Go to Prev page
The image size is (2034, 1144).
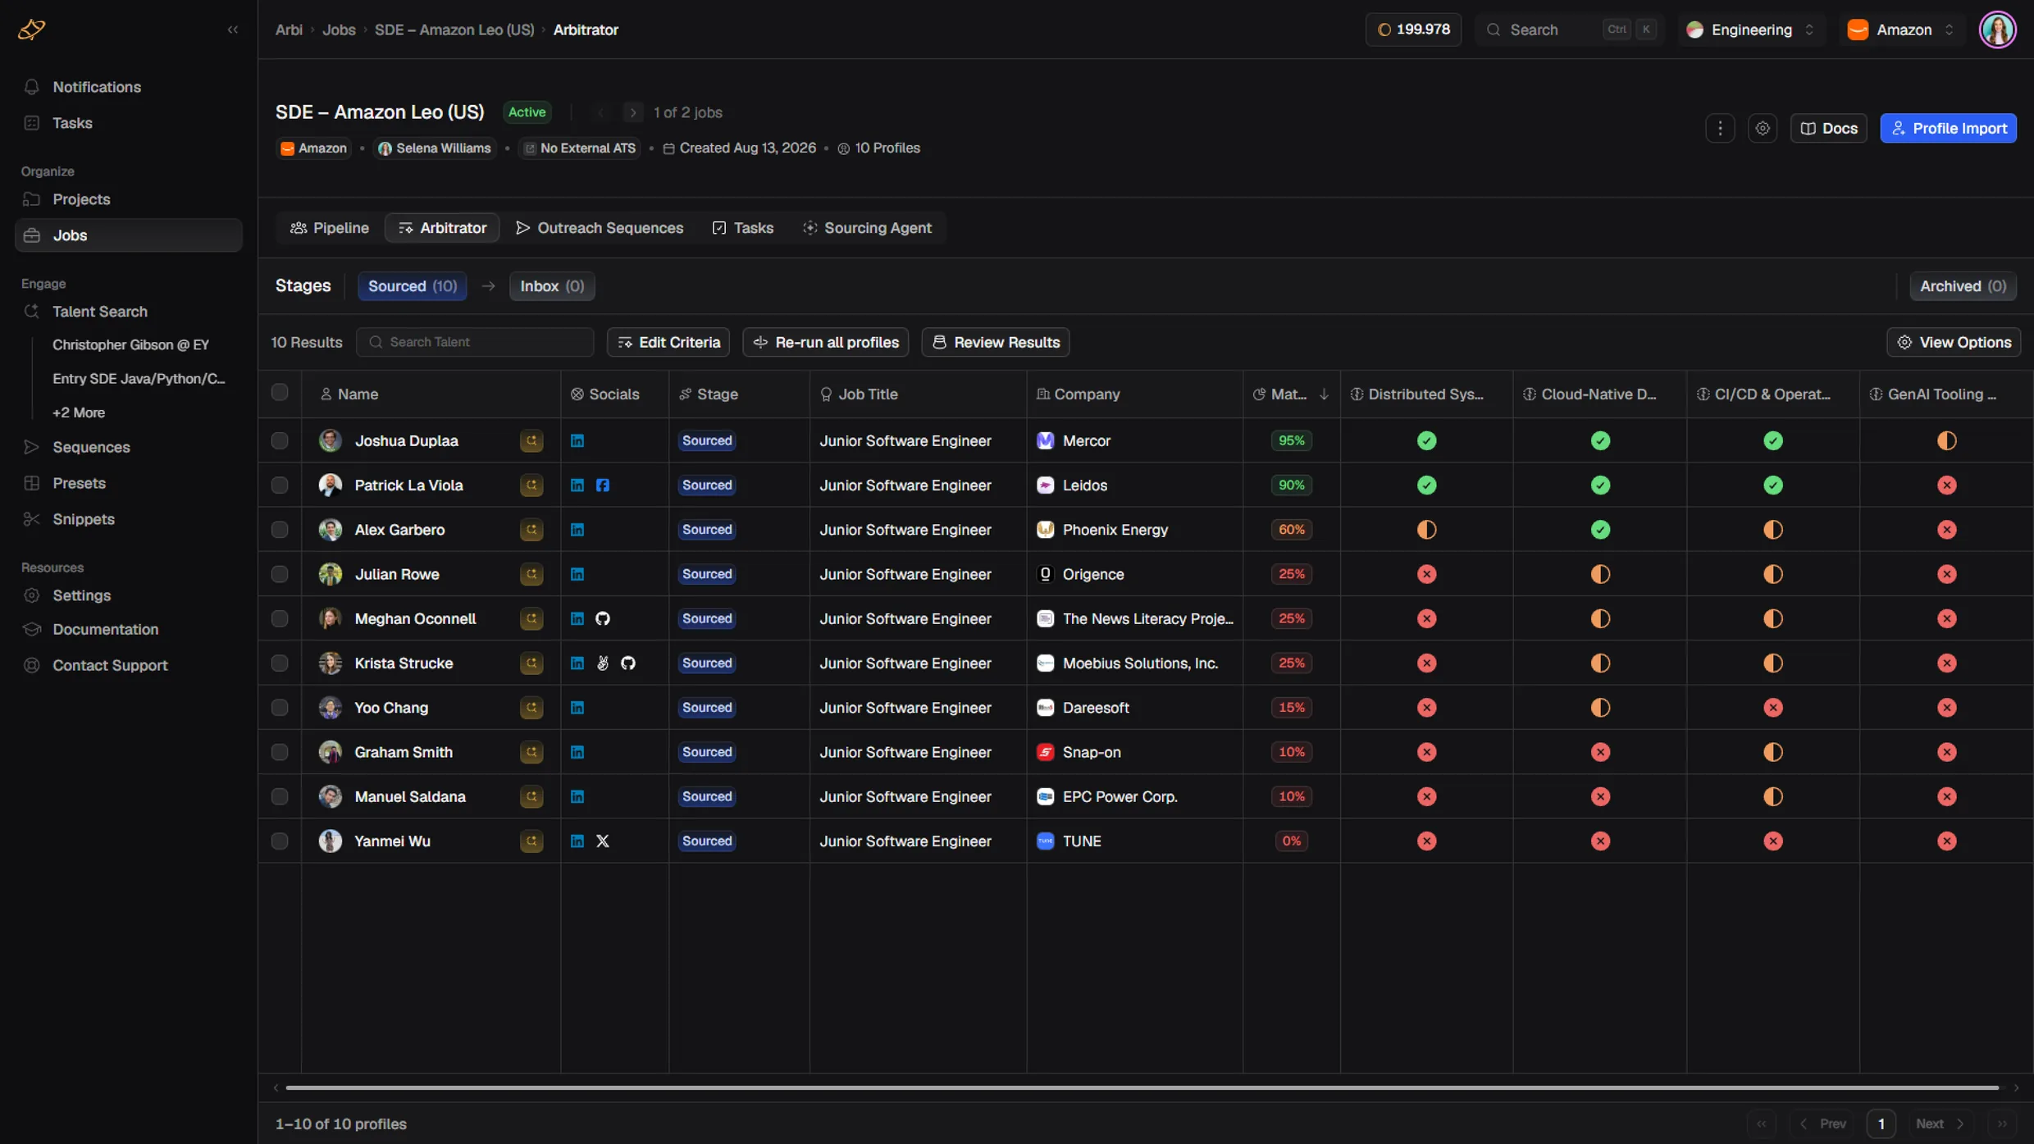1822,1123
